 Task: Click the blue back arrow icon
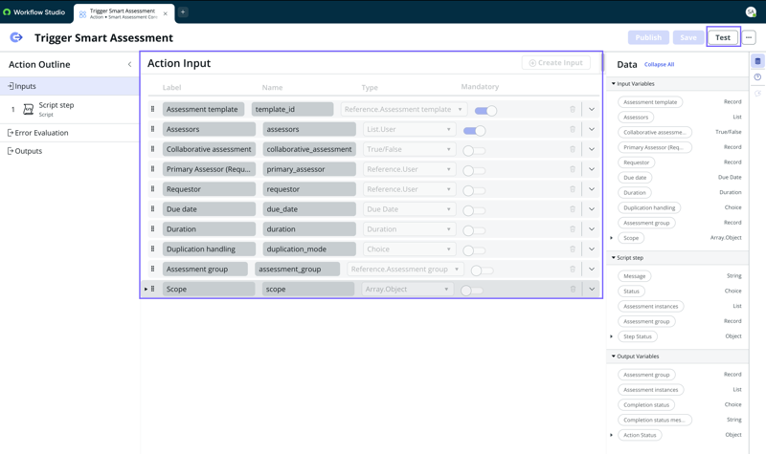pos(16,37)
